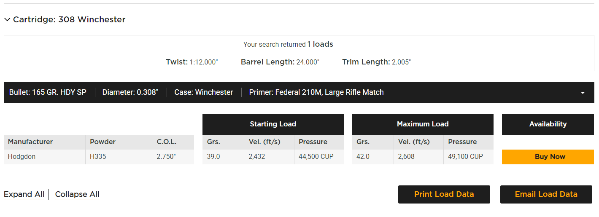Screen dimensions: 599x217
Task: Click the Maximum Load header
Action: pyautogui.click(x=423, y=124)
